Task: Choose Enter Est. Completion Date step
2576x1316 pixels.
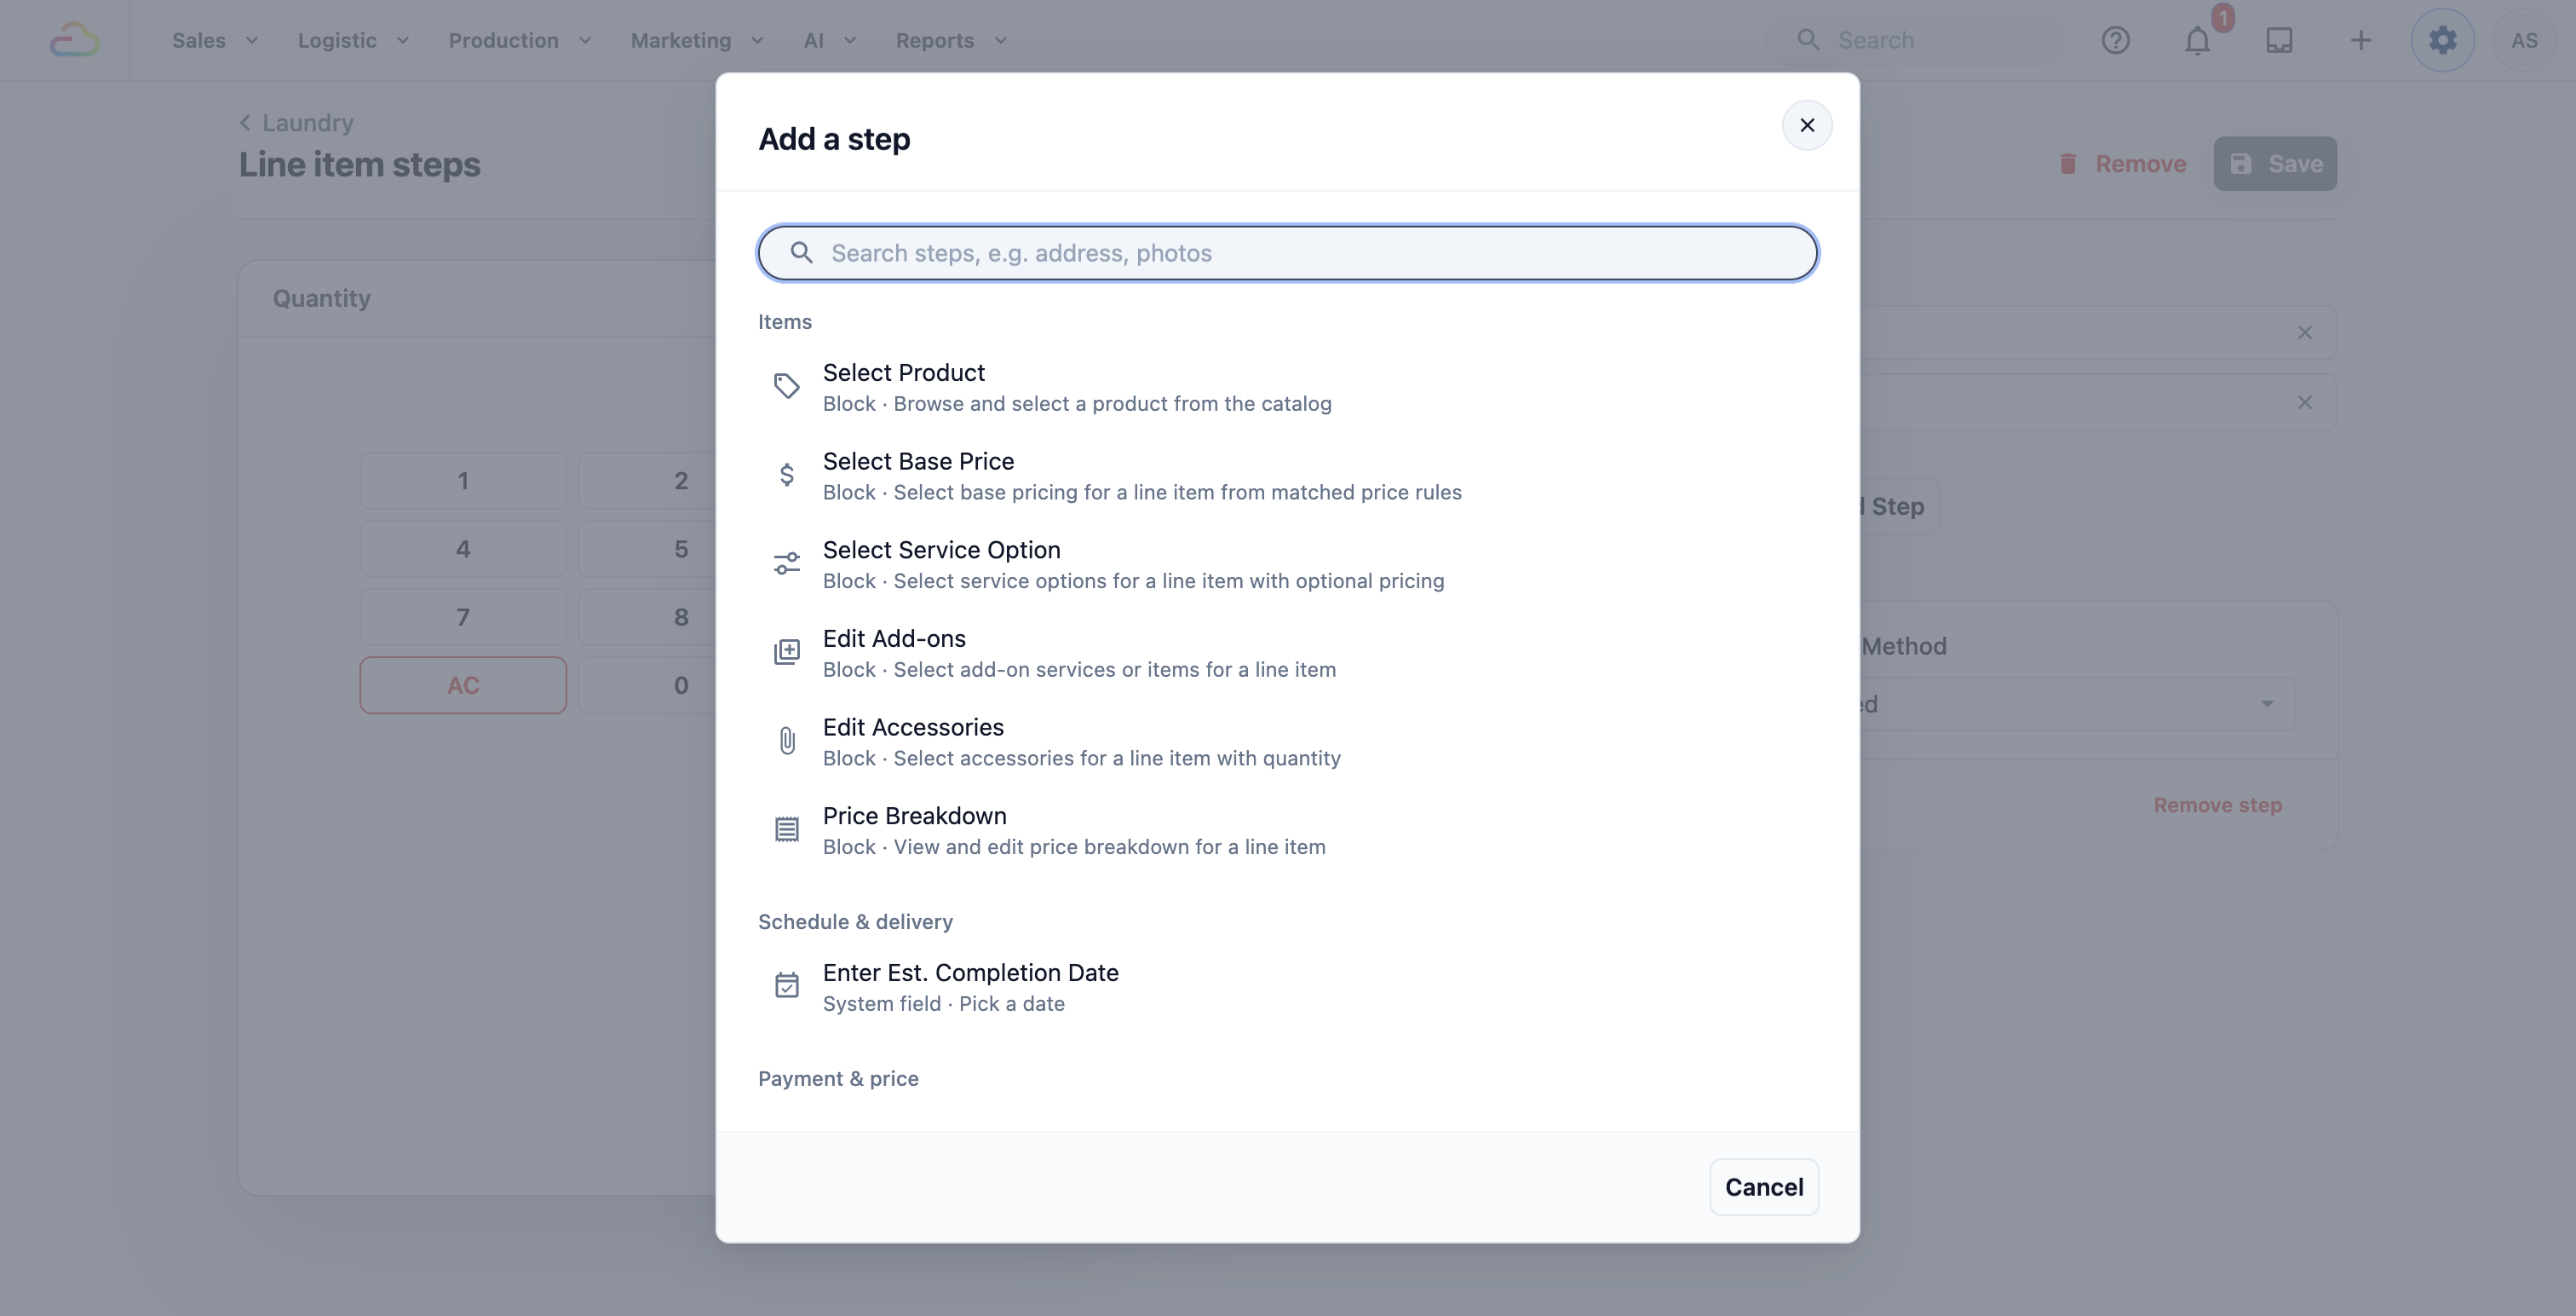Action: point(1287,987)
